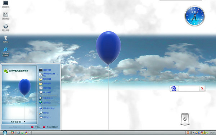
Task: Select the Recycle Bin desktop icon
Action: coord(5,39)
